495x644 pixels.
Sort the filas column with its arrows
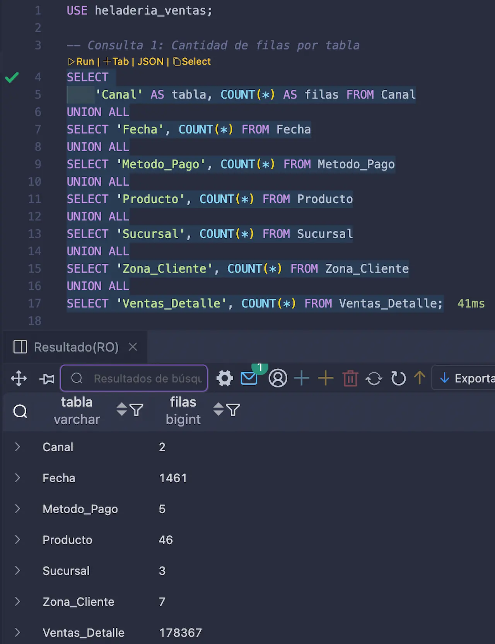coord(218,409)
